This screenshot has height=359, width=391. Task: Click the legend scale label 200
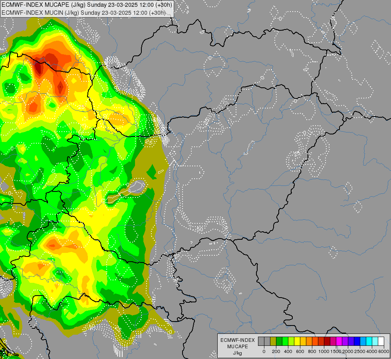click(x=276, y=351)
